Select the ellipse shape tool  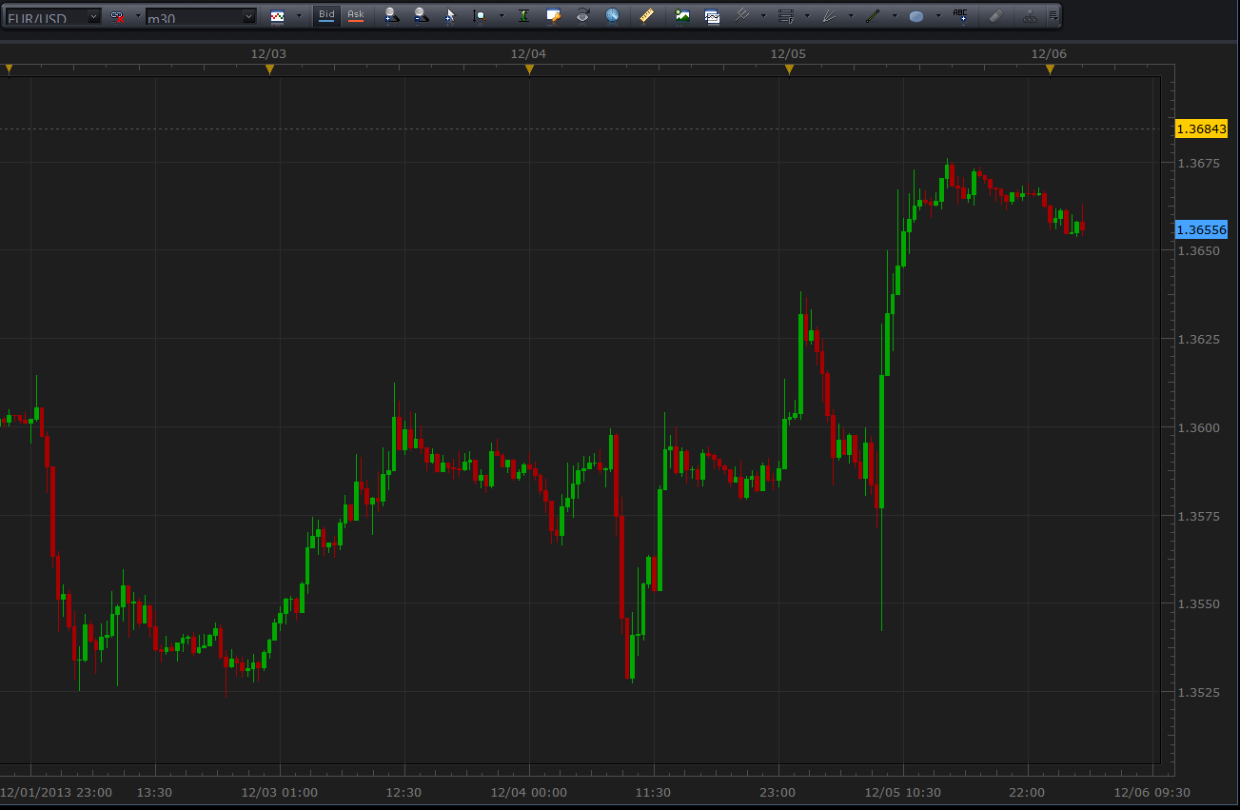916,16
